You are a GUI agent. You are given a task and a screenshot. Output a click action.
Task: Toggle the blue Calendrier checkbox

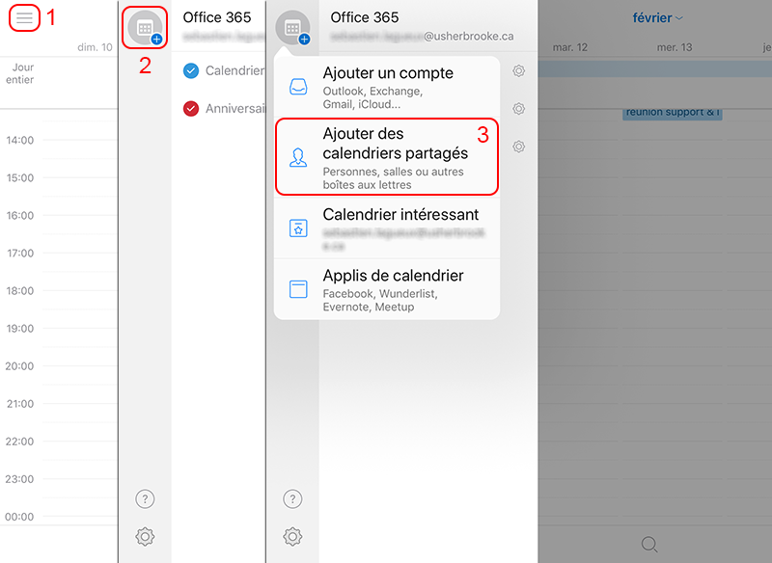191,70
